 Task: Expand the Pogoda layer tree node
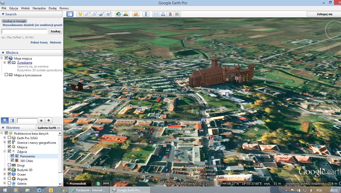tap(5, 179)
